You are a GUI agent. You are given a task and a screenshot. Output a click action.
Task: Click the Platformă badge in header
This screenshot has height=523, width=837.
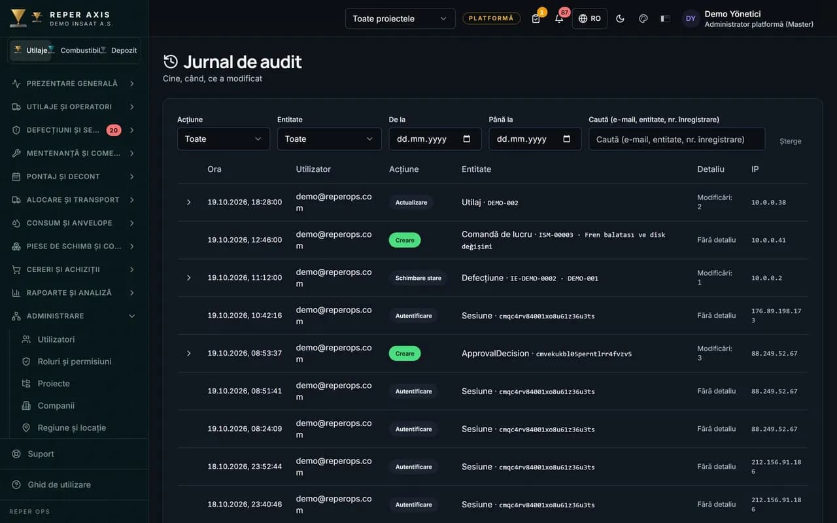[x=492, y=18]
